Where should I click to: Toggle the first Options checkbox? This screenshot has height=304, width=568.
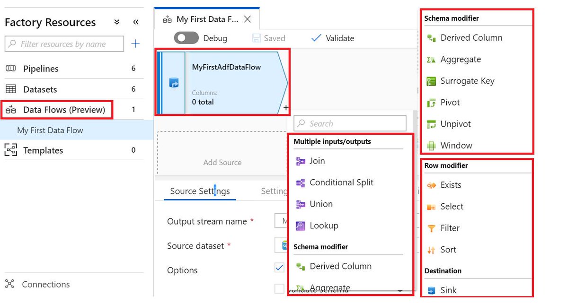[279, 268]
